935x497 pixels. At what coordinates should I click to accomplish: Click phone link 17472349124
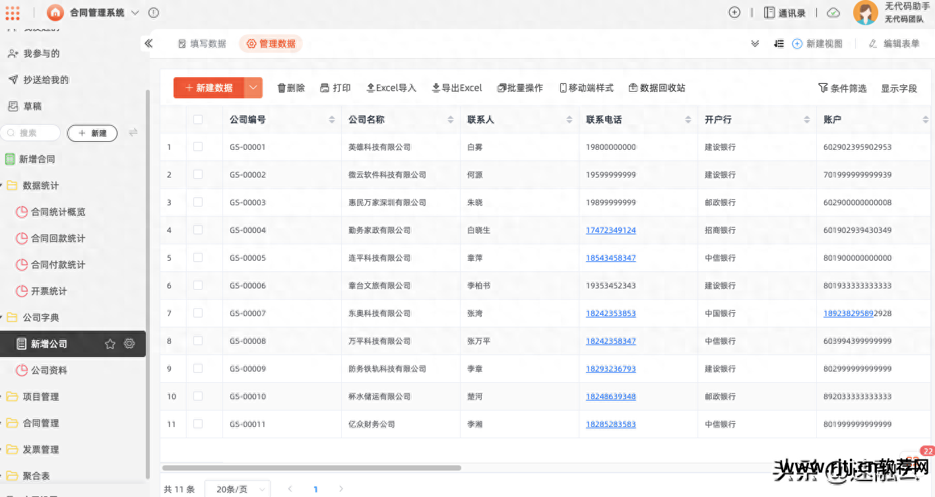pos(610,230)
